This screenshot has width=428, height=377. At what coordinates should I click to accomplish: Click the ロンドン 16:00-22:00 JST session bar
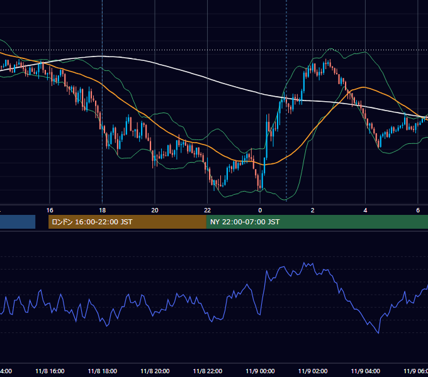127,222
